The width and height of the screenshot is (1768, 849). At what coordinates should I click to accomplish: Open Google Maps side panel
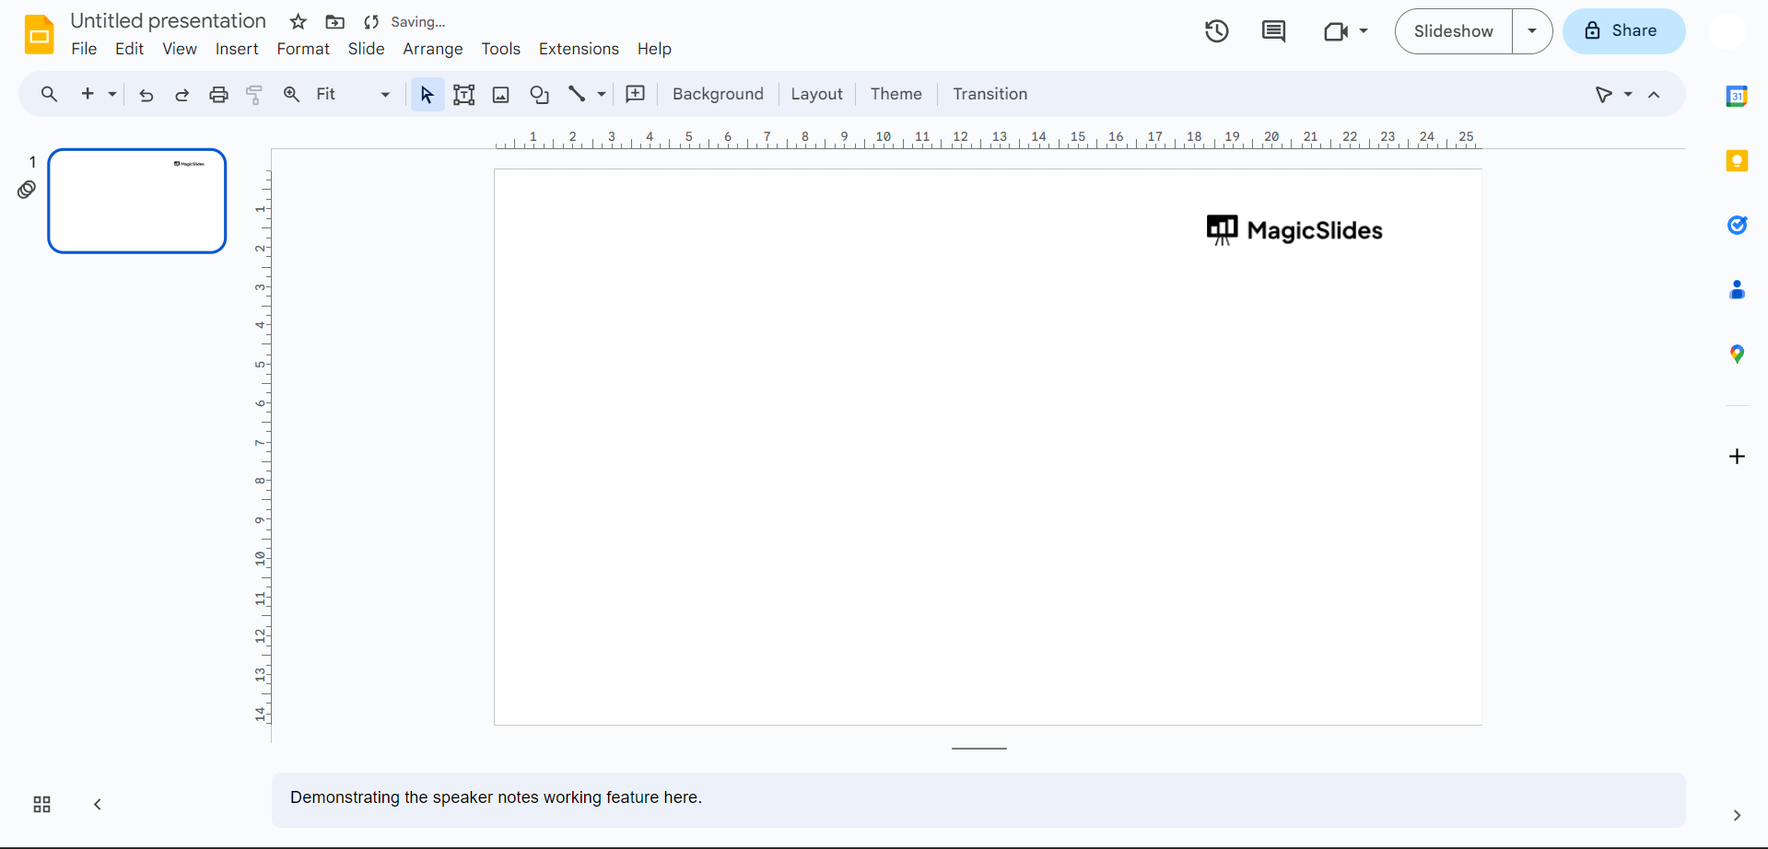(x=1737, y=355)
